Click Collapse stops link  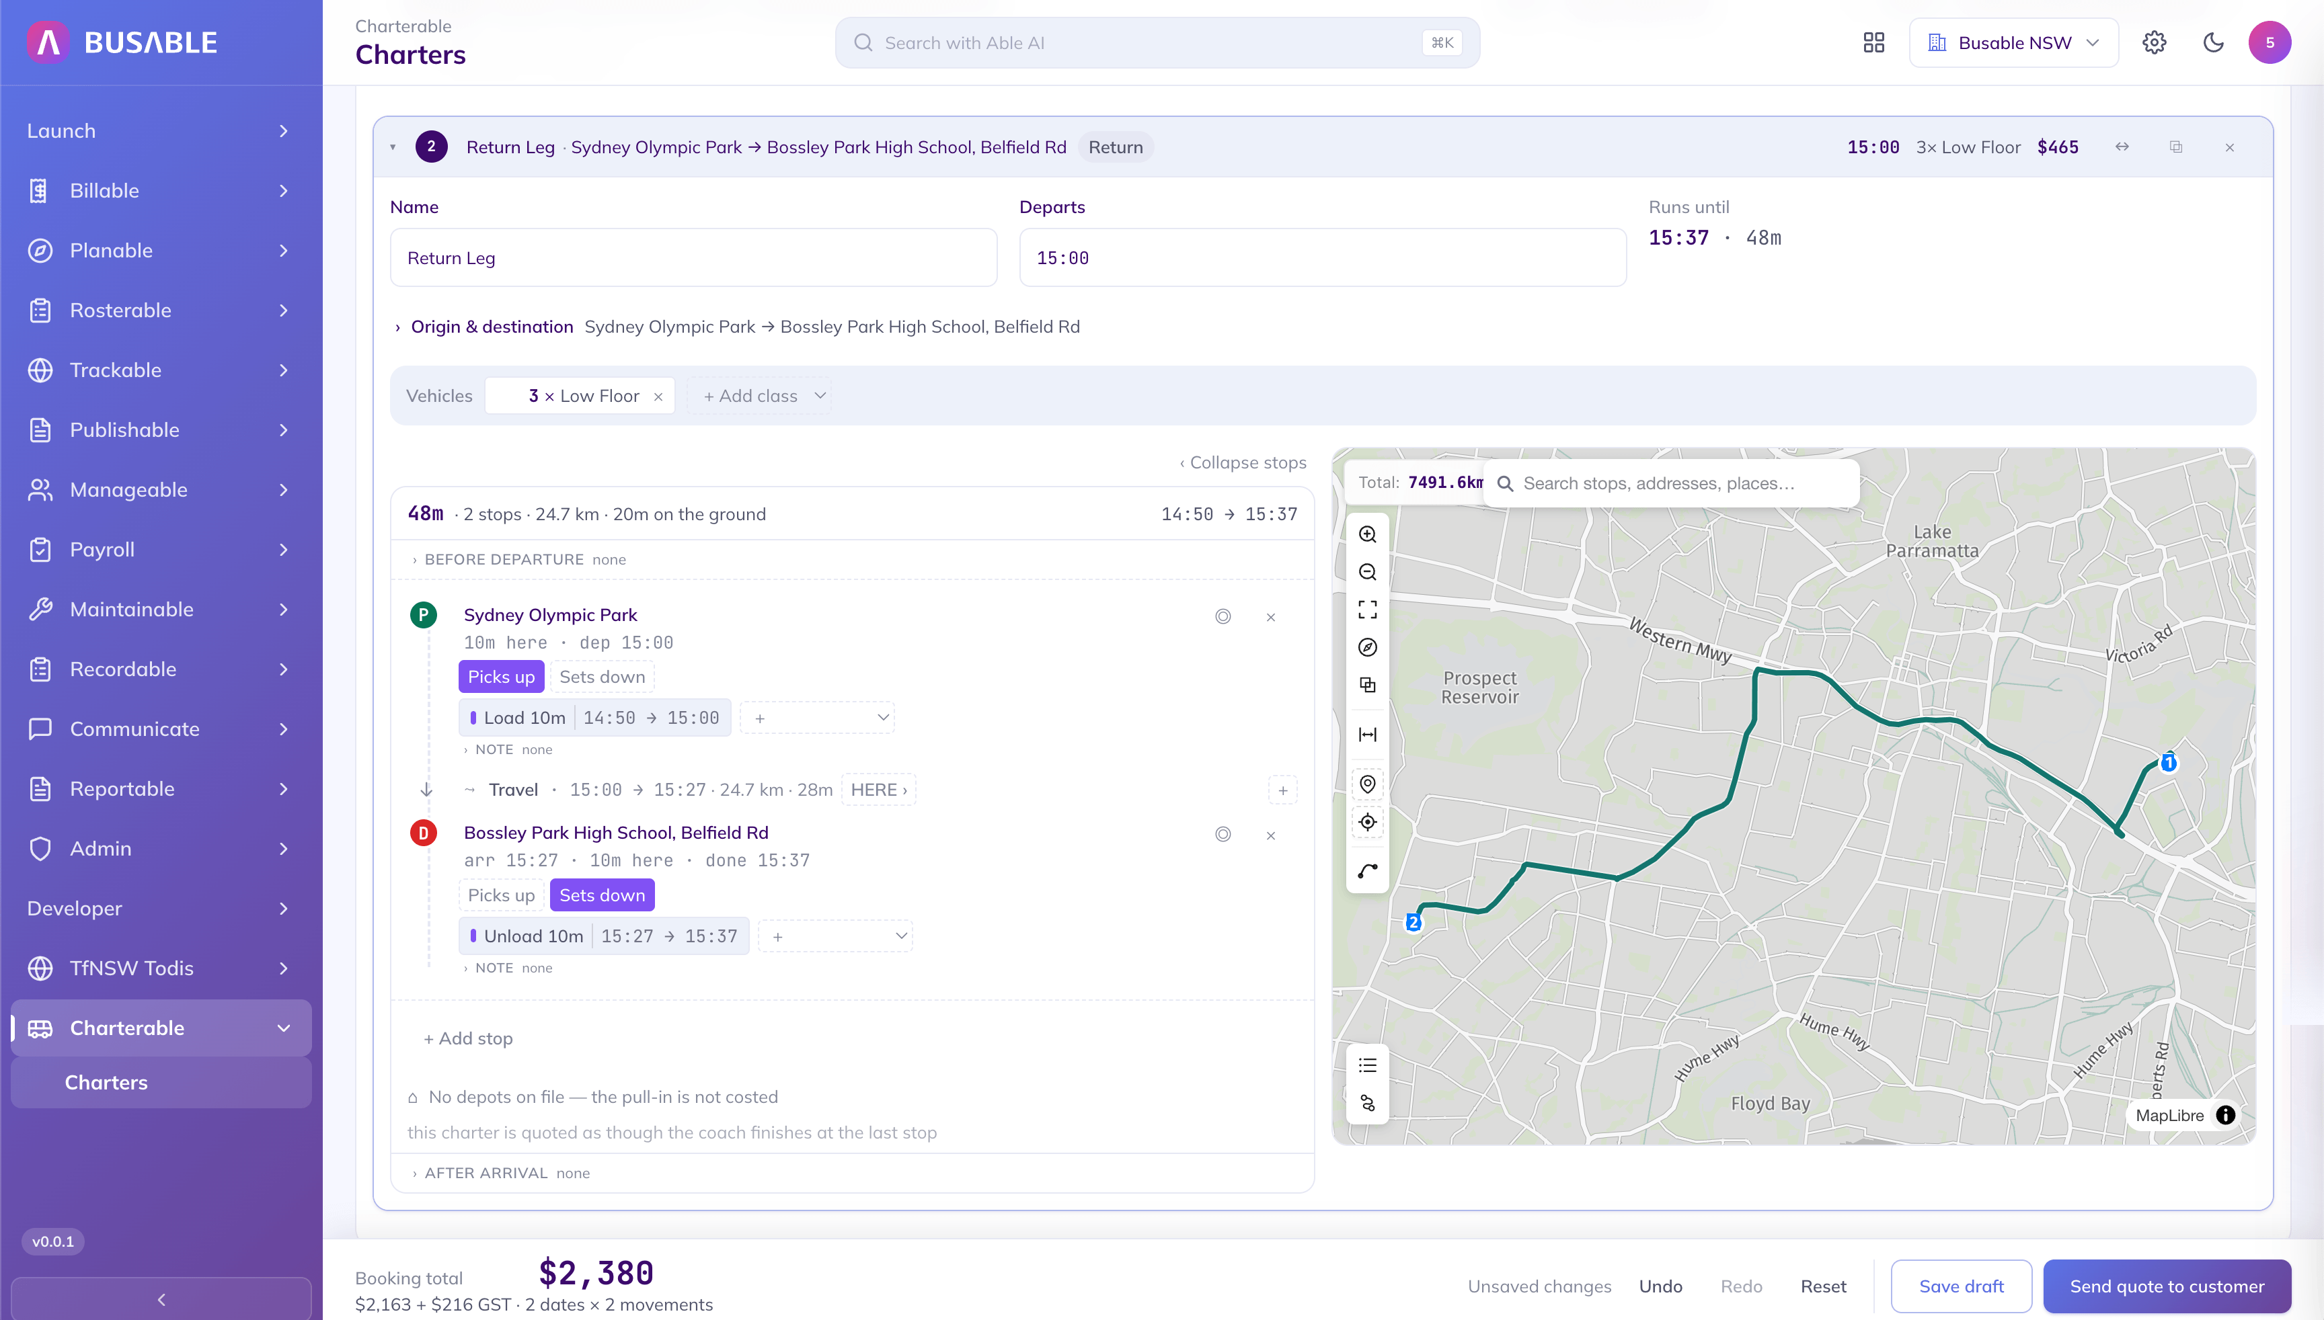tap(1243, 462)
